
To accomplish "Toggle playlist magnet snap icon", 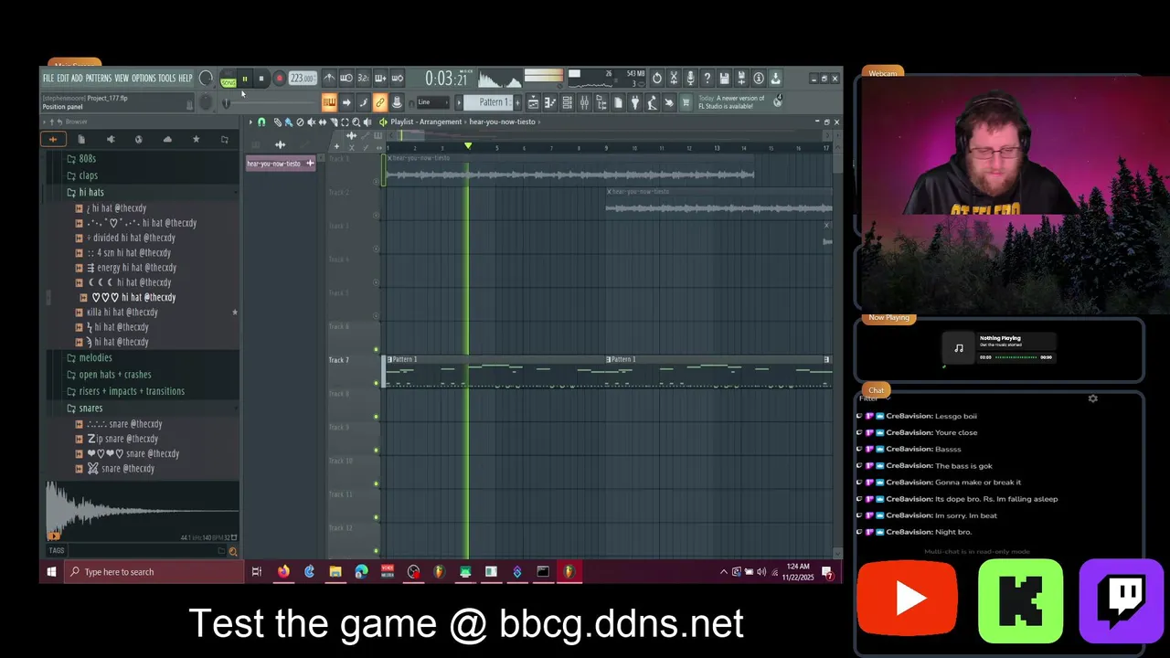I will click(262, 122).
